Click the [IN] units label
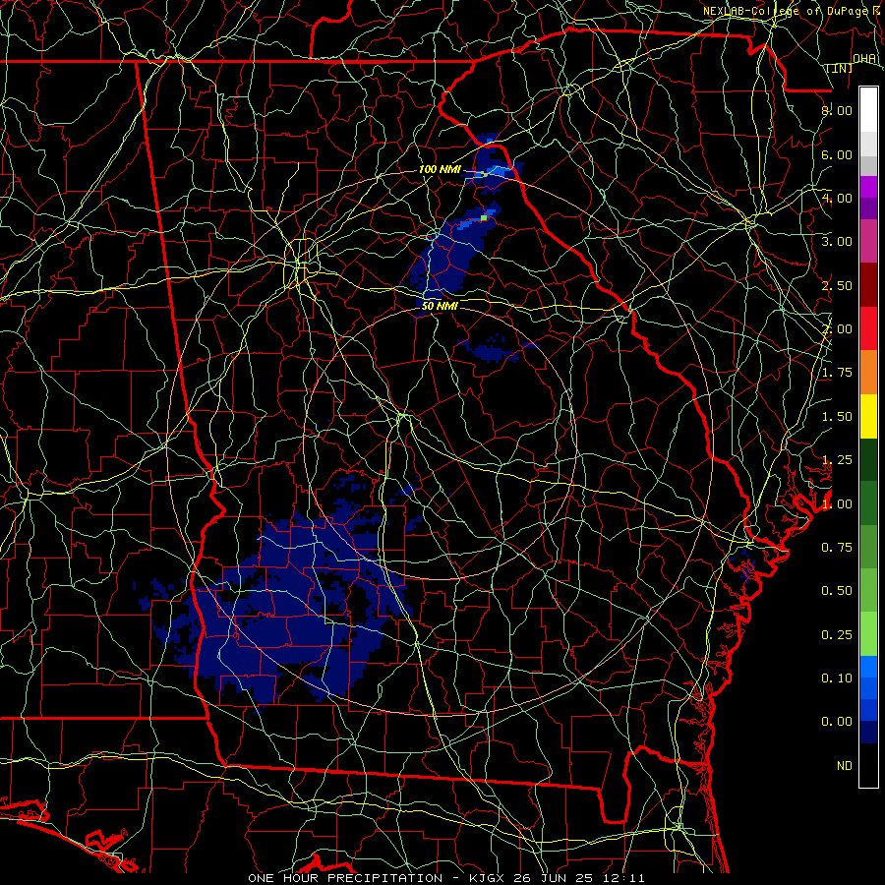The image size is (885, 885). point(840,68)
